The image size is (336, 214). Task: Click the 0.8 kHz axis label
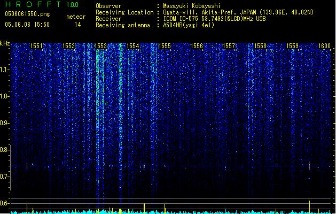point(5,150)
